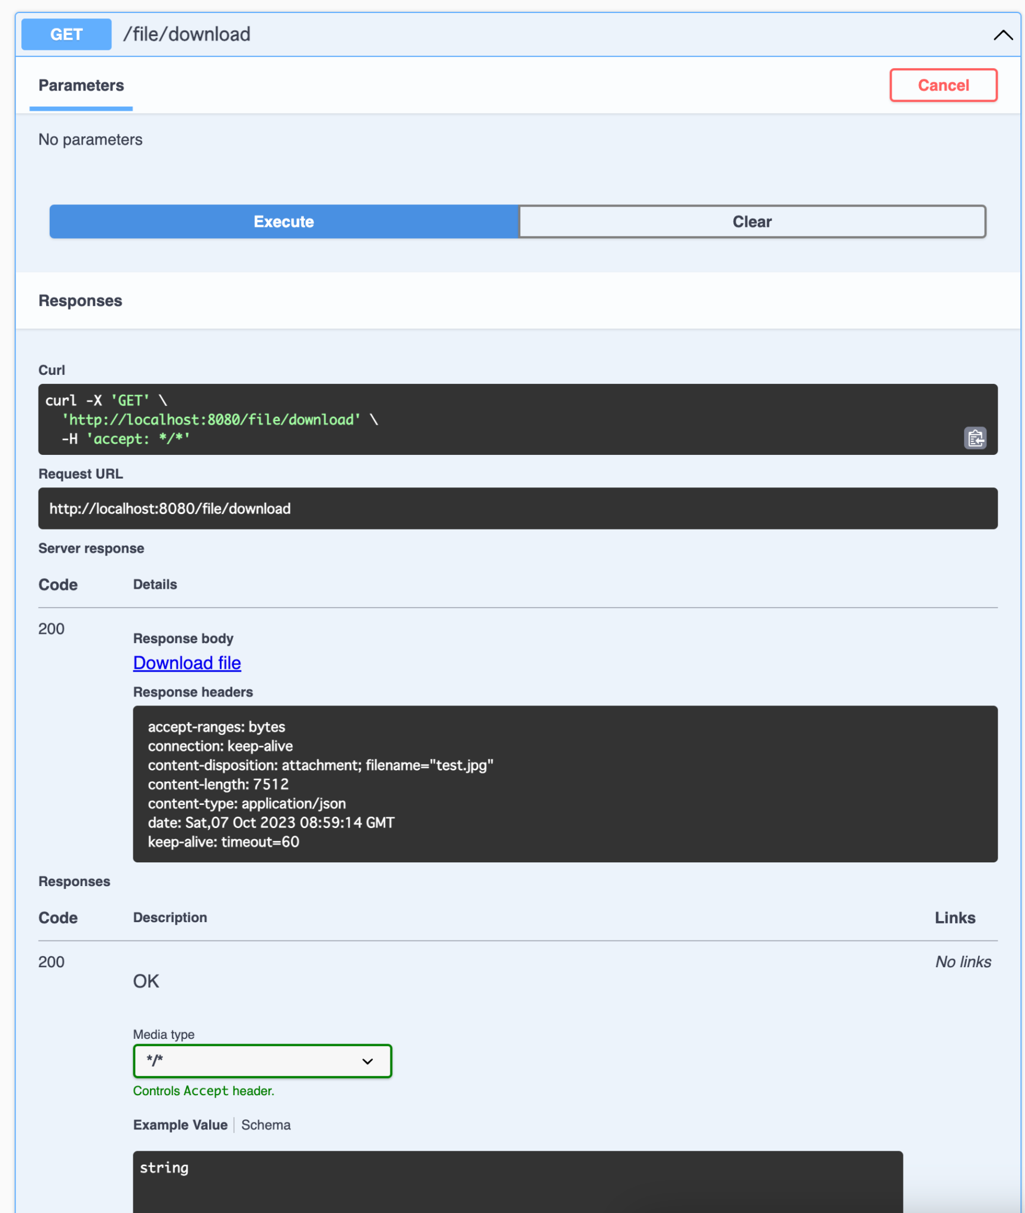This screenshot has height=1213, width=1025.
Task: Copy the curl command using clipboard icon
Action: pyautogui.click(x=975, y=438)
